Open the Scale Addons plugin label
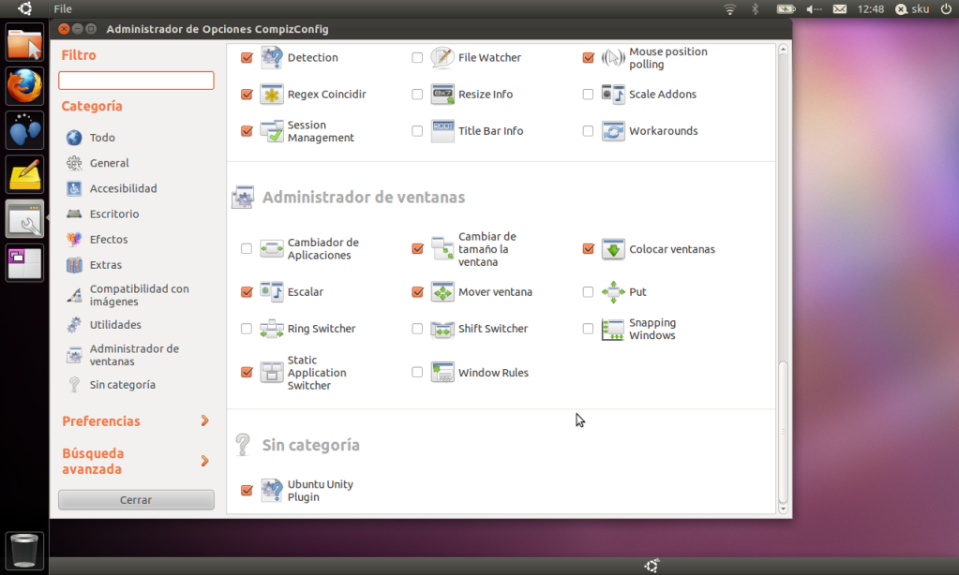The width and height of the screenshot is (959, 575). tap(663, 94)
